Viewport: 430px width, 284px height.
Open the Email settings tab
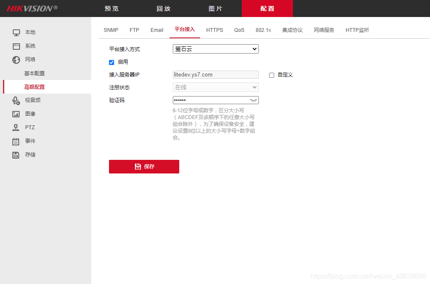[157, 30]
